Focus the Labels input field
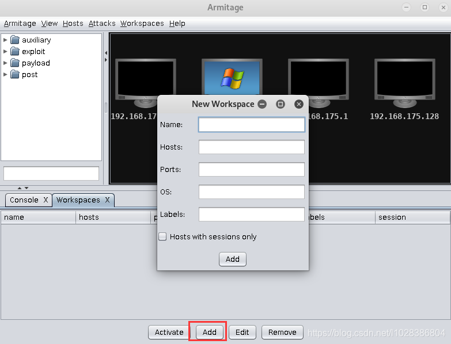451x344 pixels. pos(252,214)
